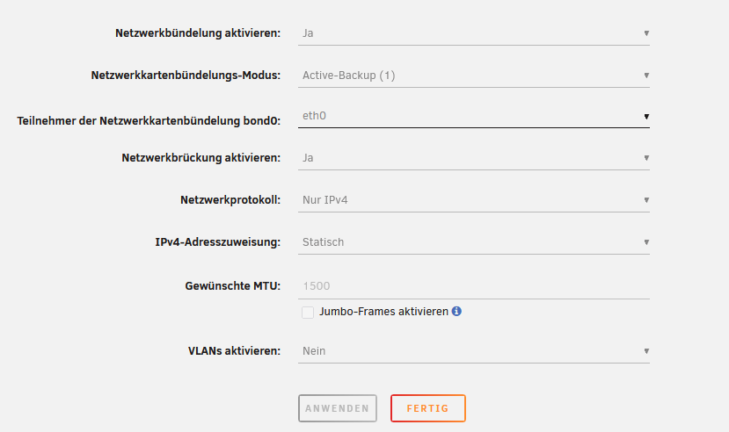Image resolution: width=729 pixels, height=432 pixels.
Task: Open the Active-Backup (1) mode dropdown
Action: pos(474,76)
